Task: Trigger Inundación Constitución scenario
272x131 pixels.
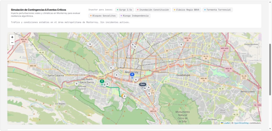Action: 153,10
